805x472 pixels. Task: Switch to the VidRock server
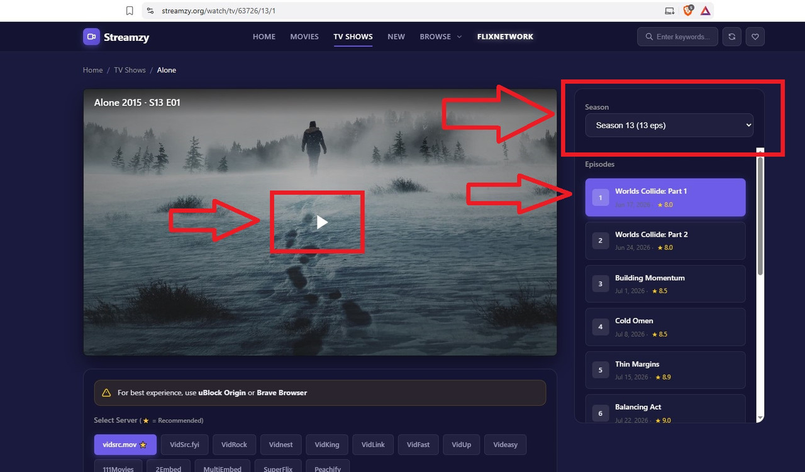[x=234, y=444]
